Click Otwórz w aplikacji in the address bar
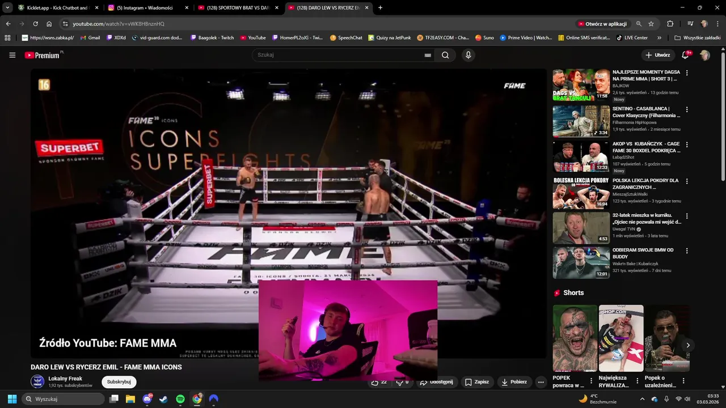The image size is (726, 408). pyautogui.click(x=602, y=24)
